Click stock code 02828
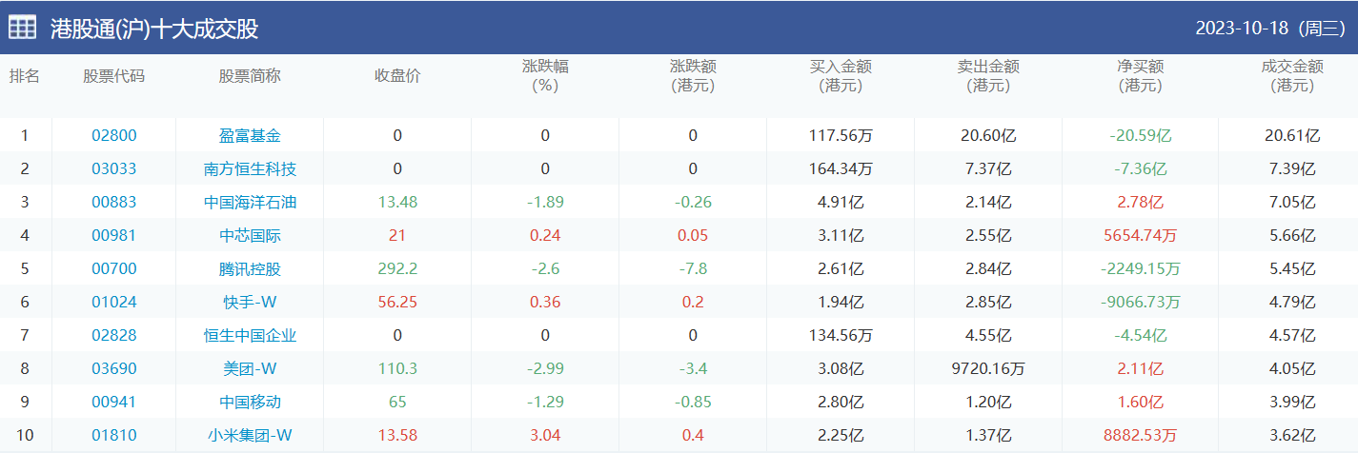 point(113,336)
